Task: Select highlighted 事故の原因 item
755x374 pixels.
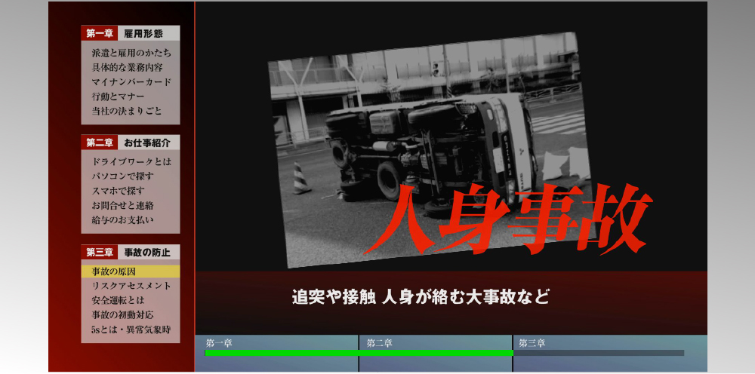Action: (131, 271)
